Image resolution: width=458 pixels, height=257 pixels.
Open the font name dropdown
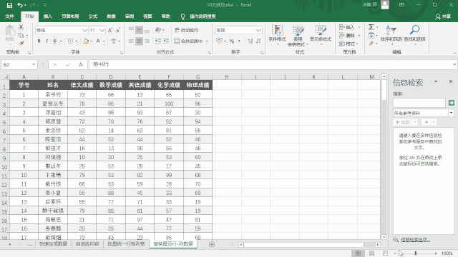pyautogui.click(x=84, y=30)
